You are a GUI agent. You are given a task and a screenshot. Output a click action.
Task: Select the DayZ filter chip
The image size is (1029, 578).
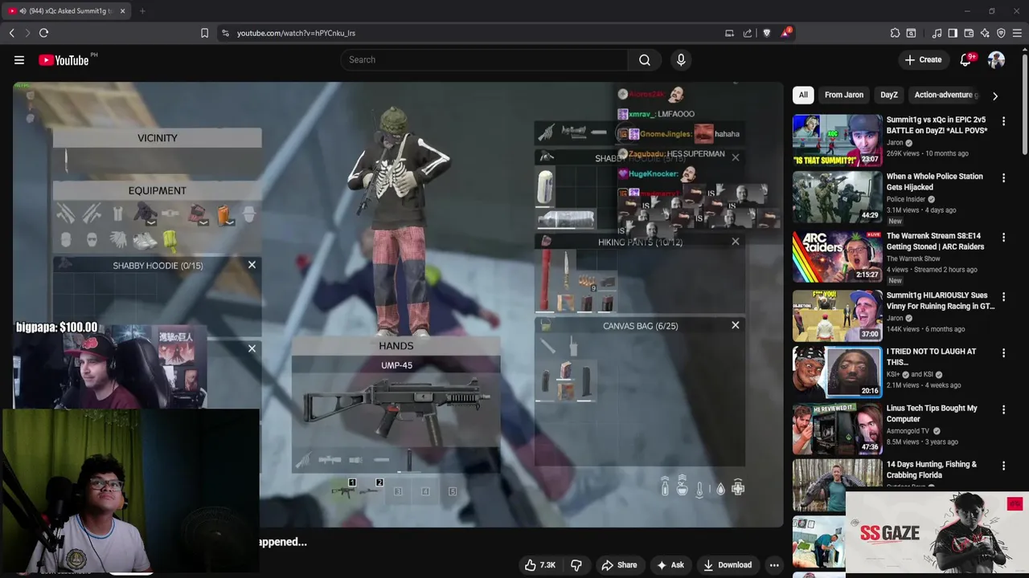point(889,95)
